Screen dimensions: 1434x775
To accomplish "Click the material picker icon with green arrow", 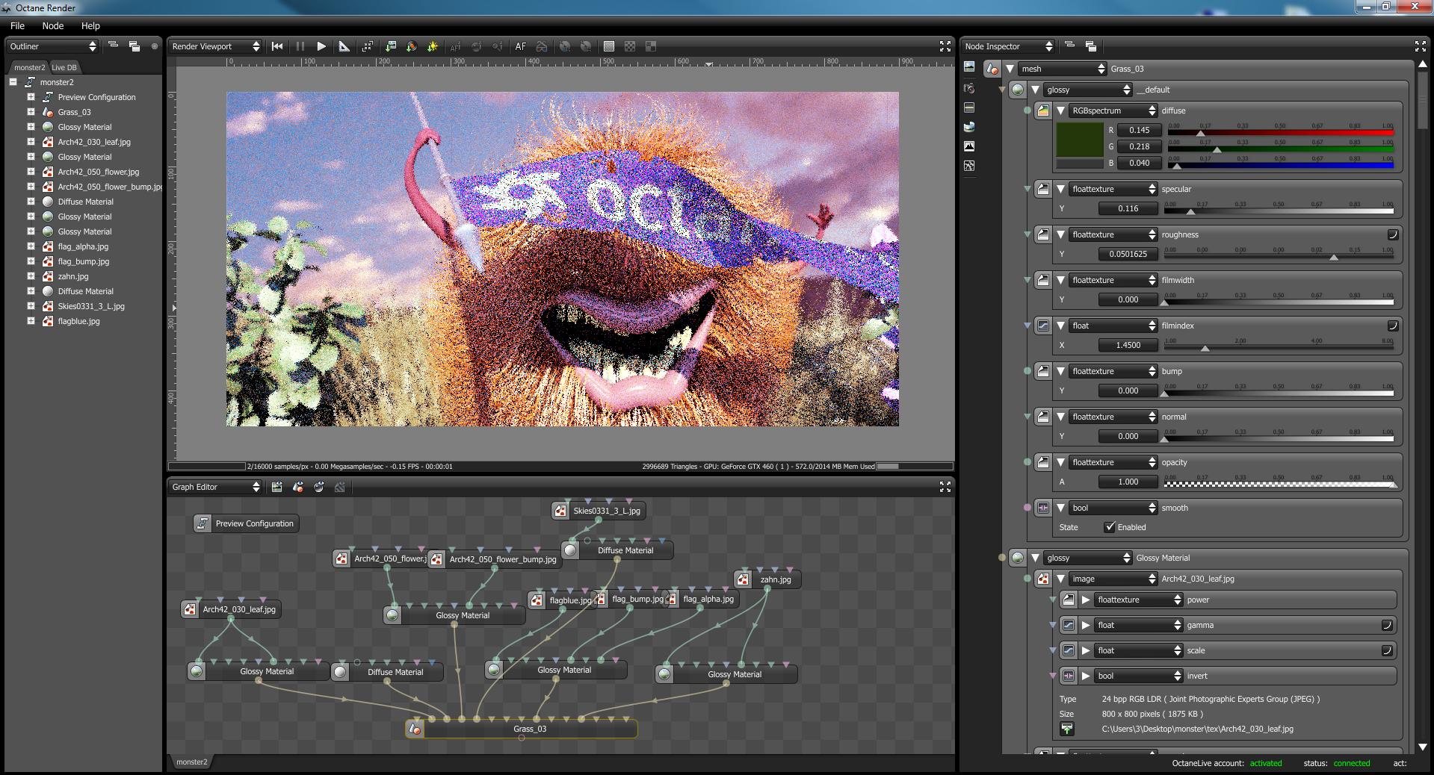I will (411, 46).
